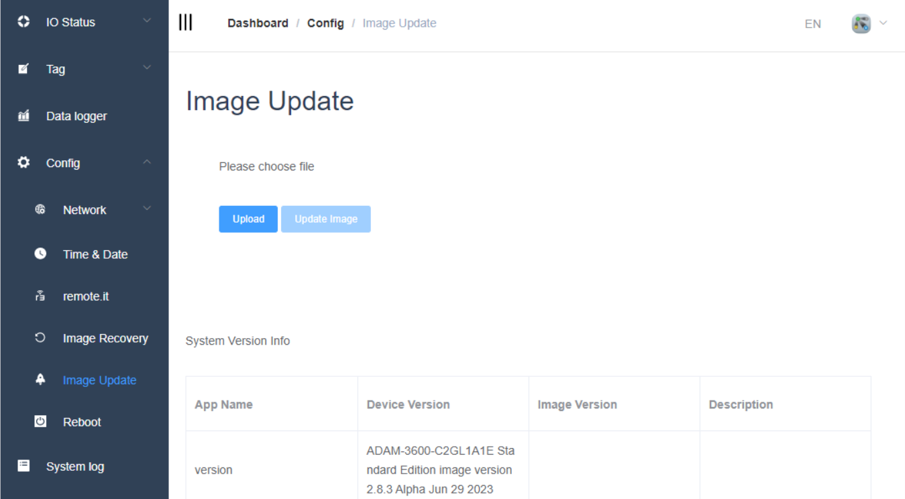905x499 pixels.
Task: Click the Reboot power icon
Action: (x=40, y=422)
